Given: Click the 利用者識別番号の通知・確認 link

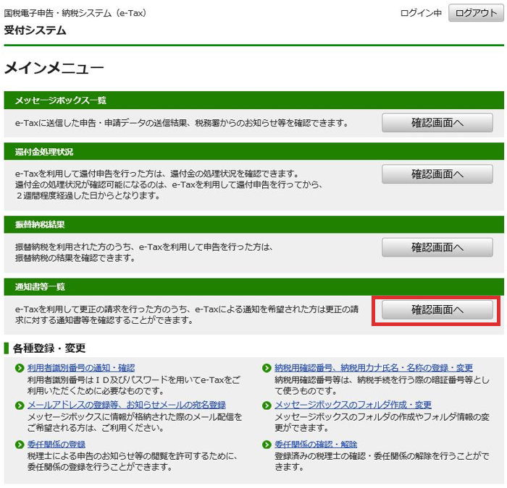Looking at the screenshot, I should click(80, 368).
